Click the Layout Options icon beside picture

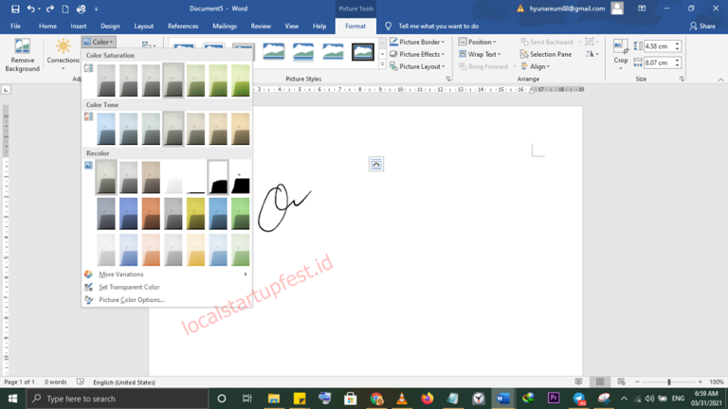point(376,164)
